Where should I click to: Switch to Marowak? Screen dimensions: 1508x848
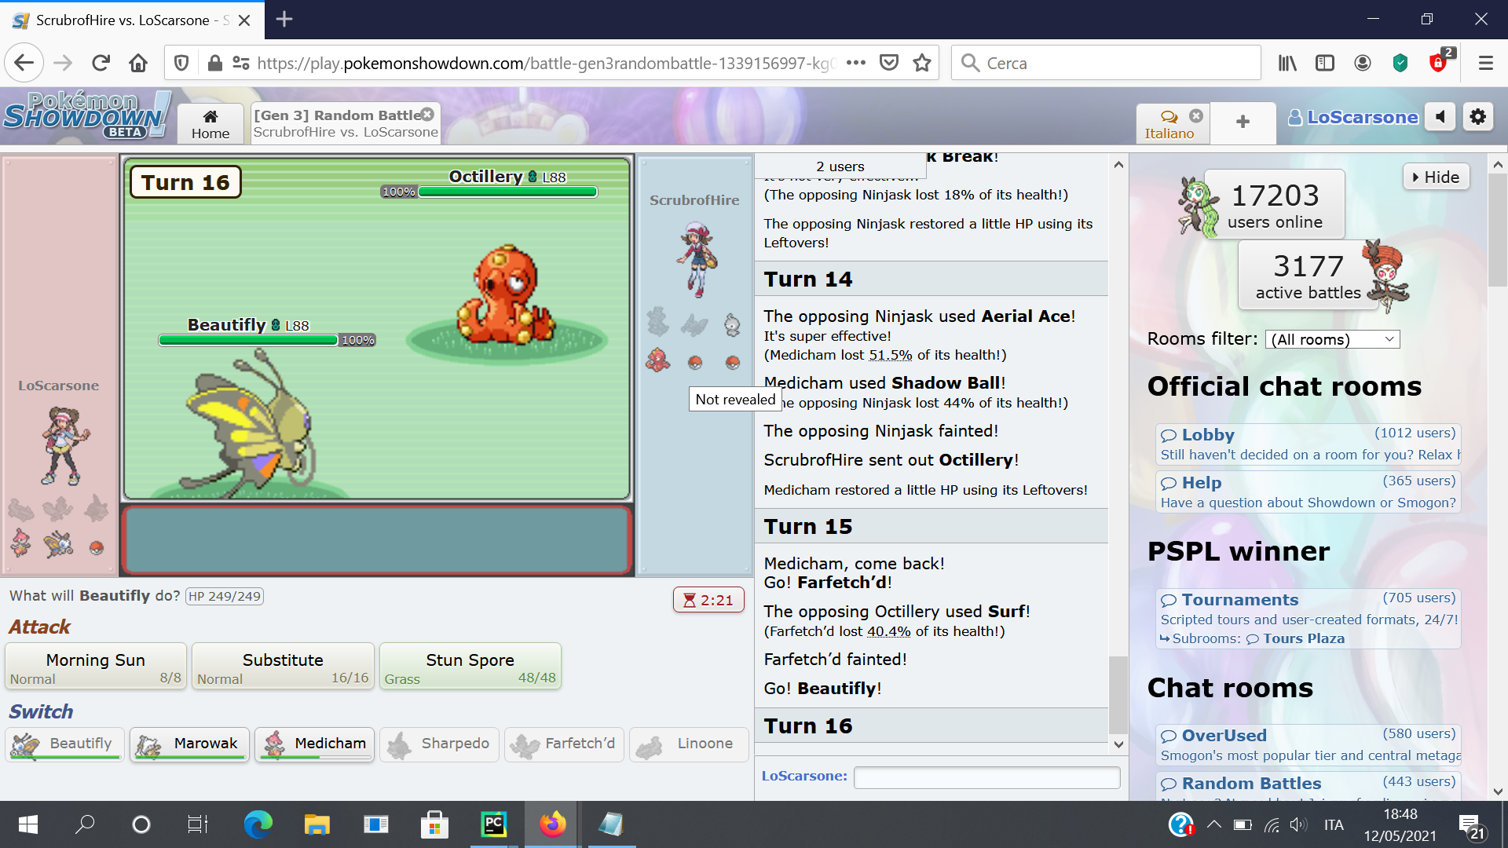click(x=189, y=744)
